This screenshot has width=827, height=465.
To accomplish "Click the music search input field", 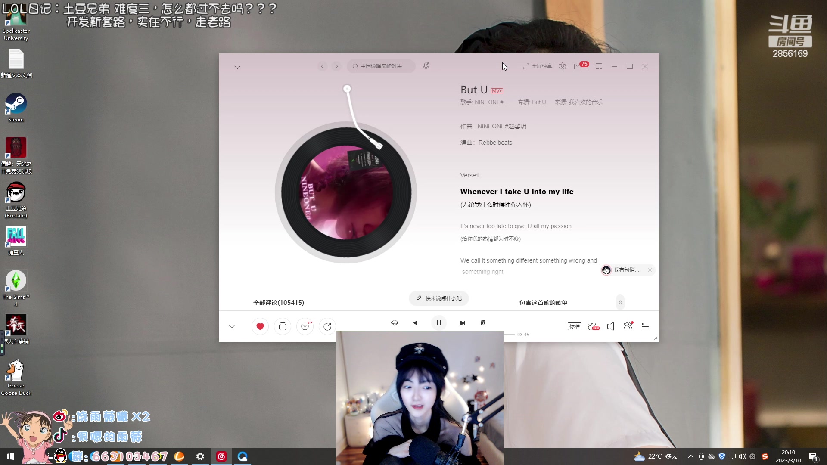I will [x=381, y=66].
